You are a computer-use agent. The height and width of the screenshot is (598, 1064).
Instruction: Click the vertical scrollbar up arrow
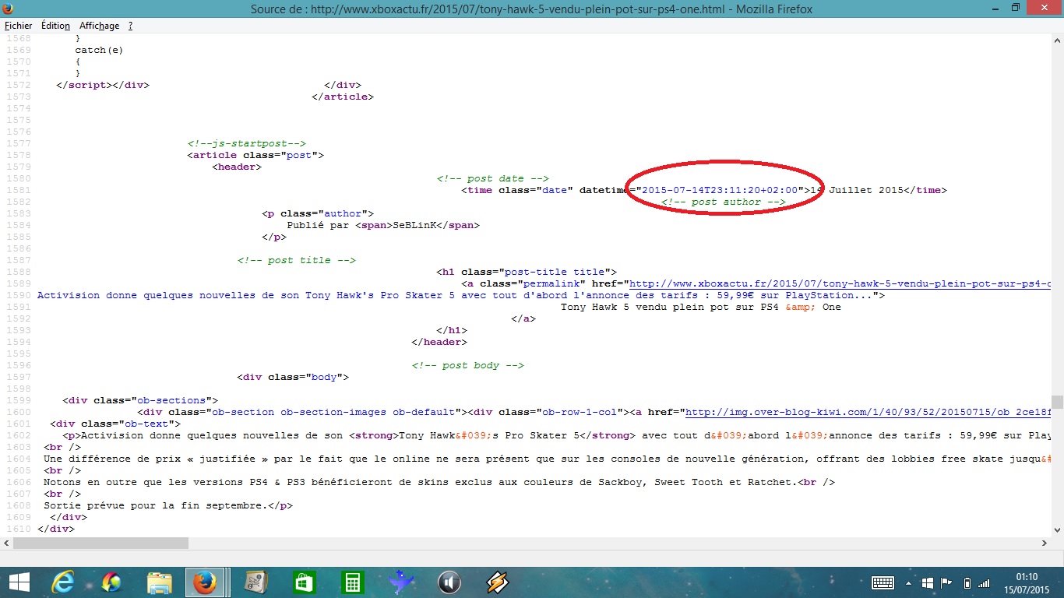click(1057, 40)
